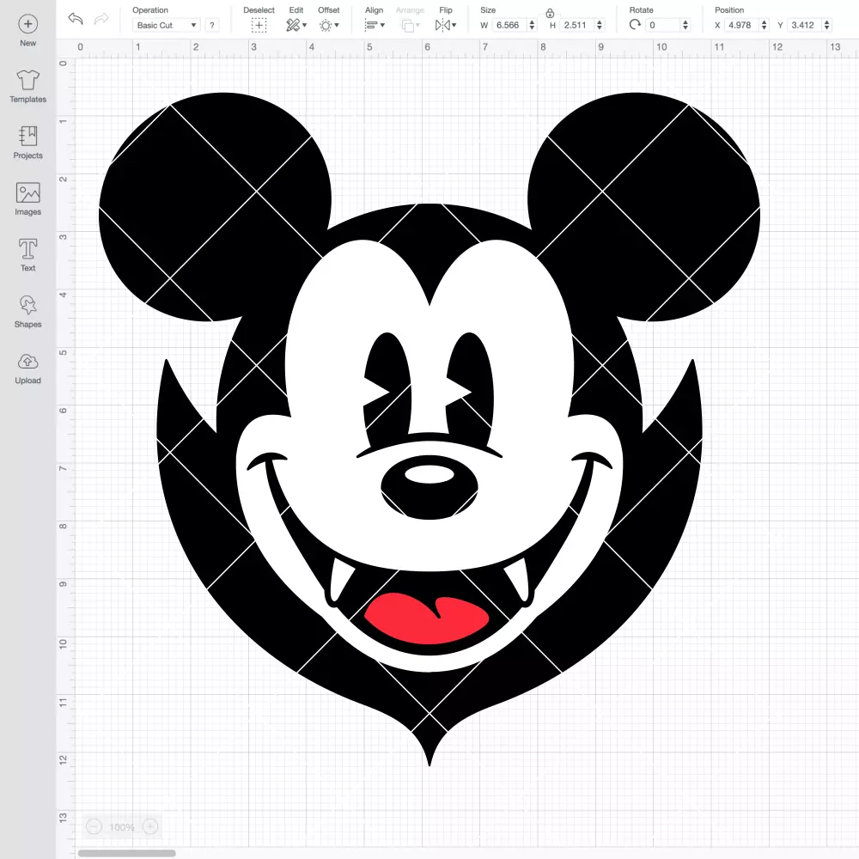The width and height of the screenshot is (859, 859).
Task: Adjust the Rotate stepper arrows
Action: pyautogui.click(x=685, y=25)
